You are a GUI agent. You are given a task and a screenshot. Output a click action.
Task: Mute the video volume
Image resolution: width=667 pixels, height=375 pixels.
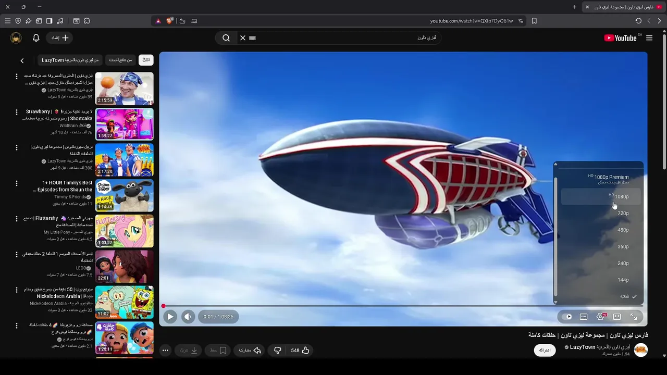188,316
